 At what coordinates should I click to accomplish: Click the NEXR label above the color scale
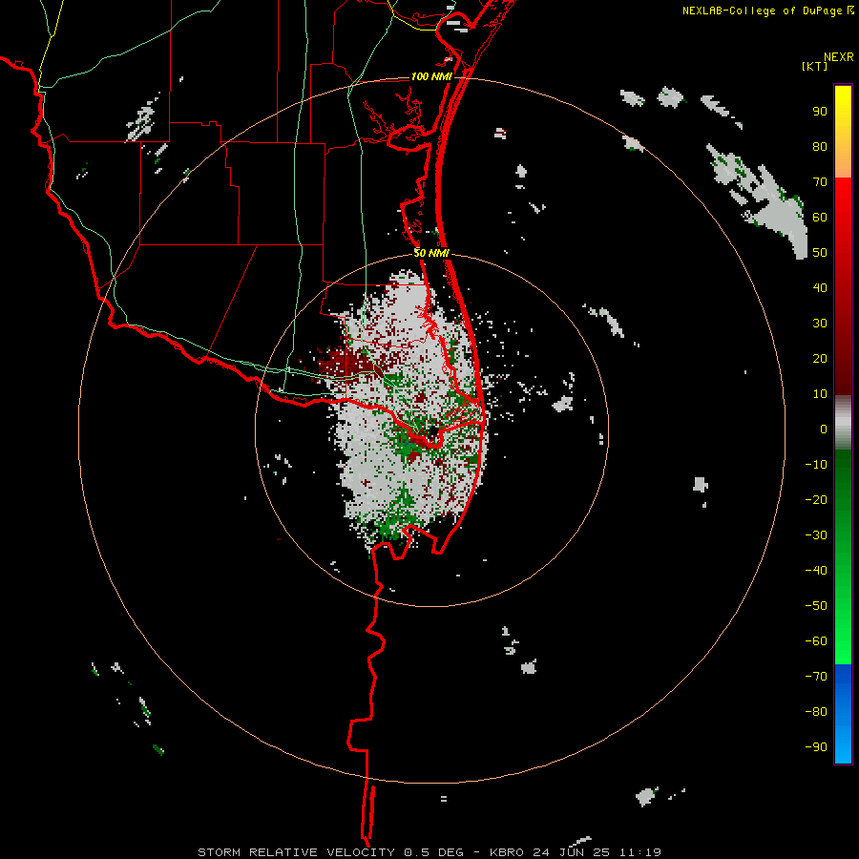pyautogui.click(x=839, y=57)
